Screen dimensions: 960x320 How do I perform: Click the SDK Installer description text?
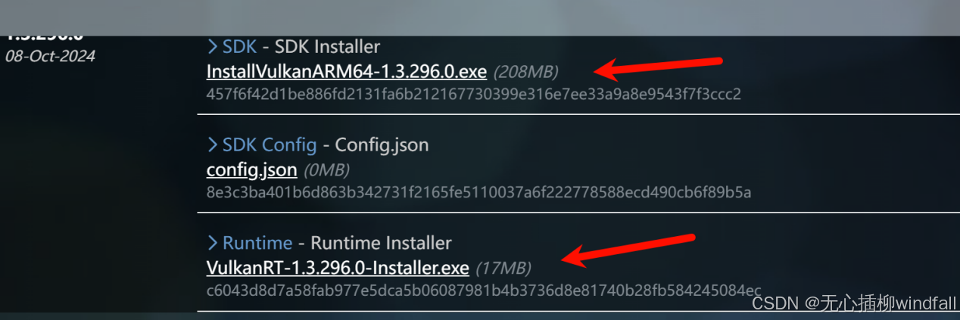point(327,47)
